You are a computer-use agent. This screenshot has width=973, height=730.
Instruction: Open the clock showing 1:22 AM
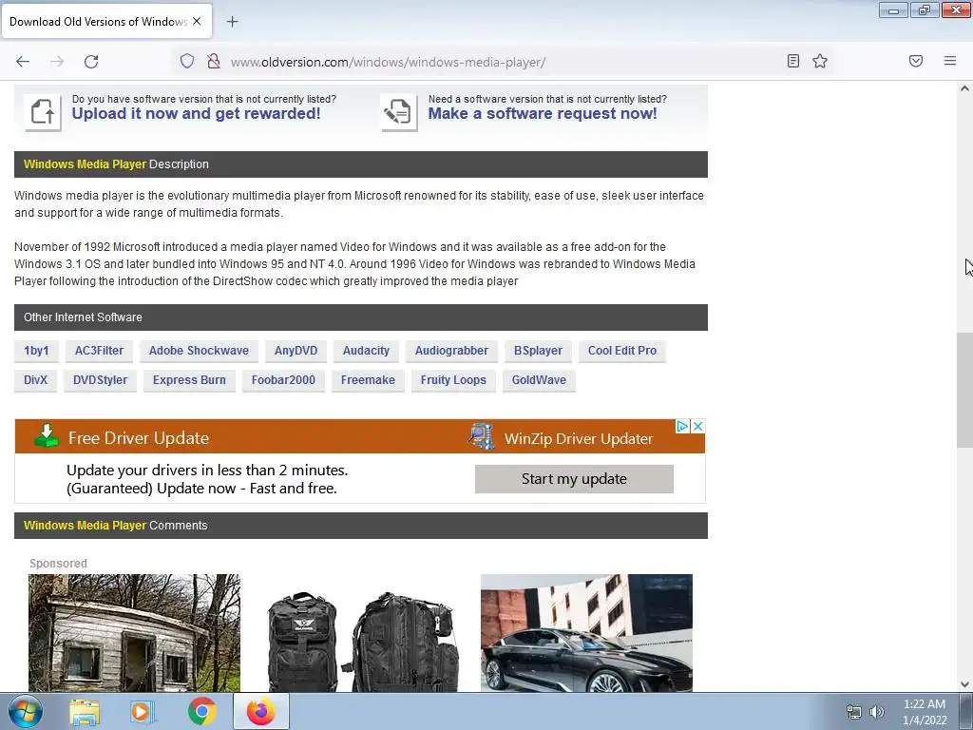click(925, 712)
